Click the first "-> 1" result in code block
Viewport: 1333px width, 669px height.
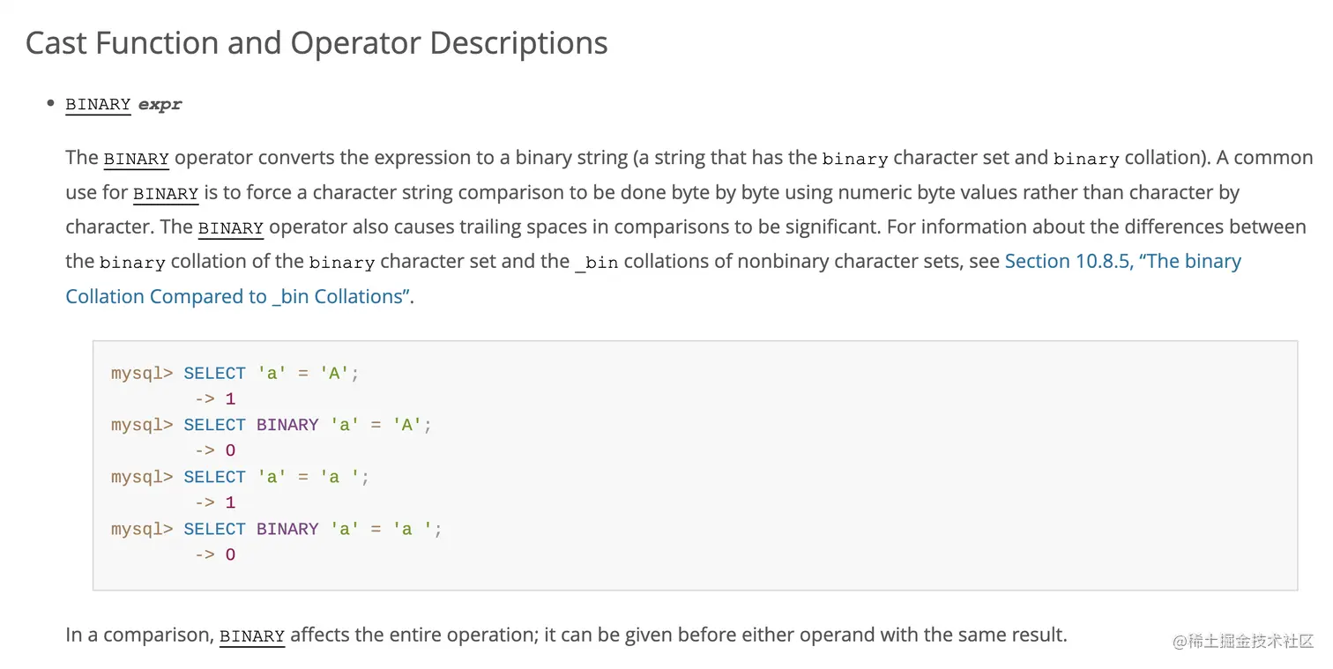click(x=215, y=399)
